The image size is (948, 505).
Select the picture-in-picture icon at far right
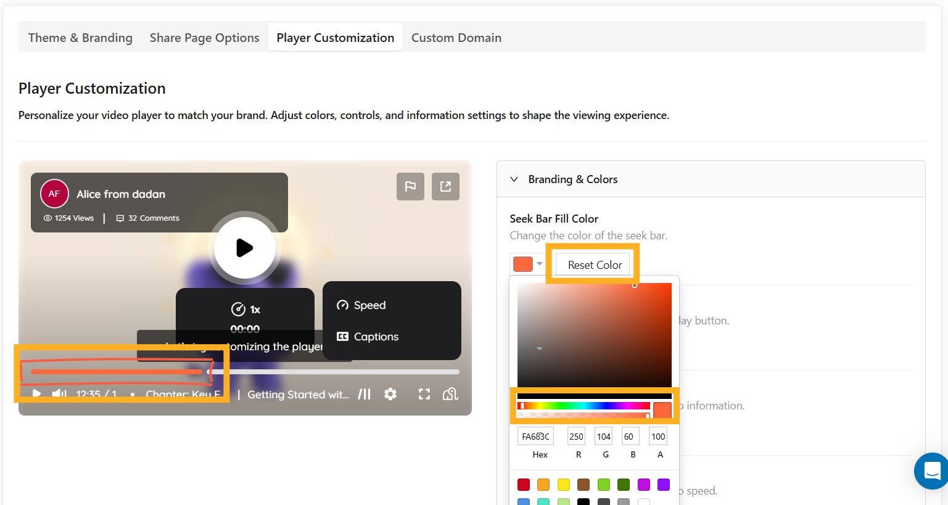click(x=450, y=393)
